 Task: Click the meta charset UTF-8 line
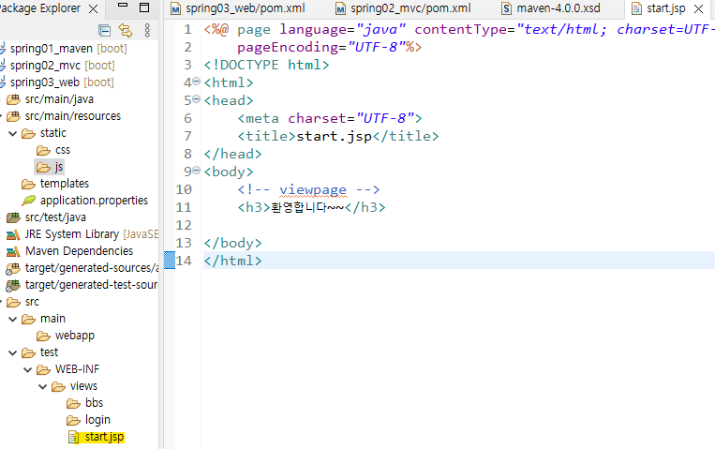330,118
